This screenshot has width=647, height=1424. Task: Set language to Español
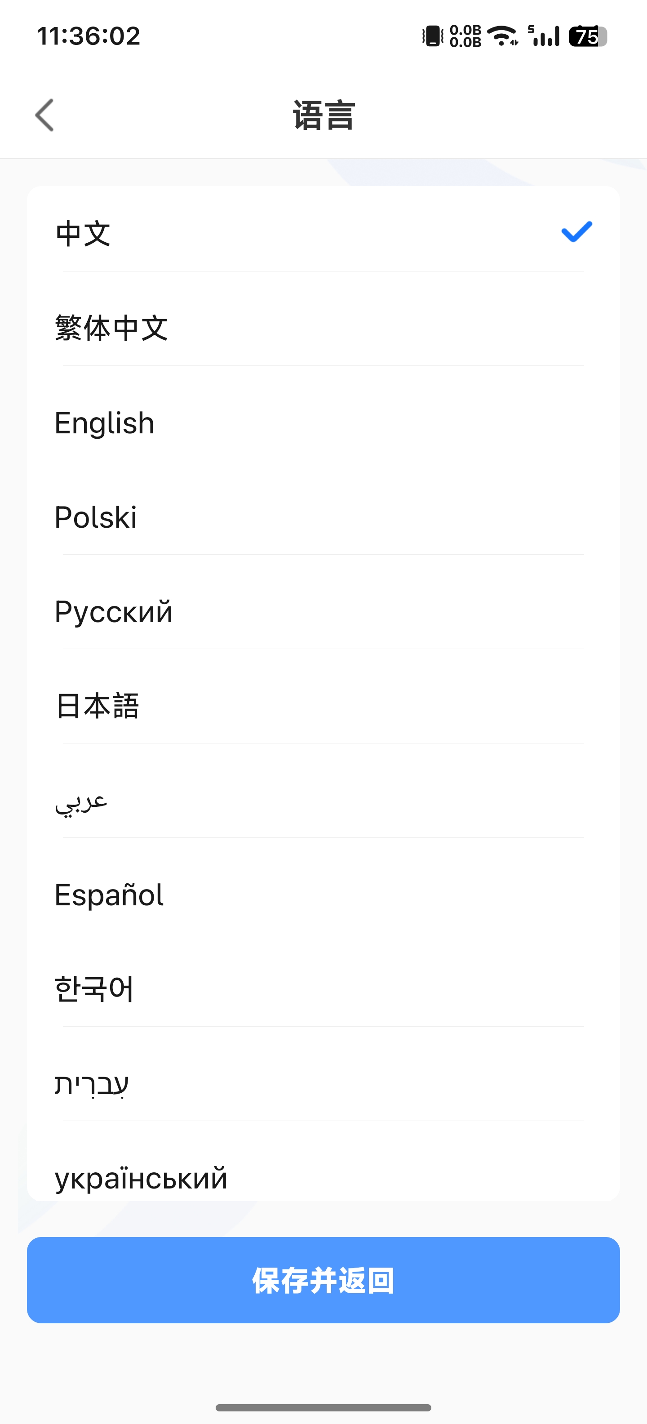(x=109, y=895)
